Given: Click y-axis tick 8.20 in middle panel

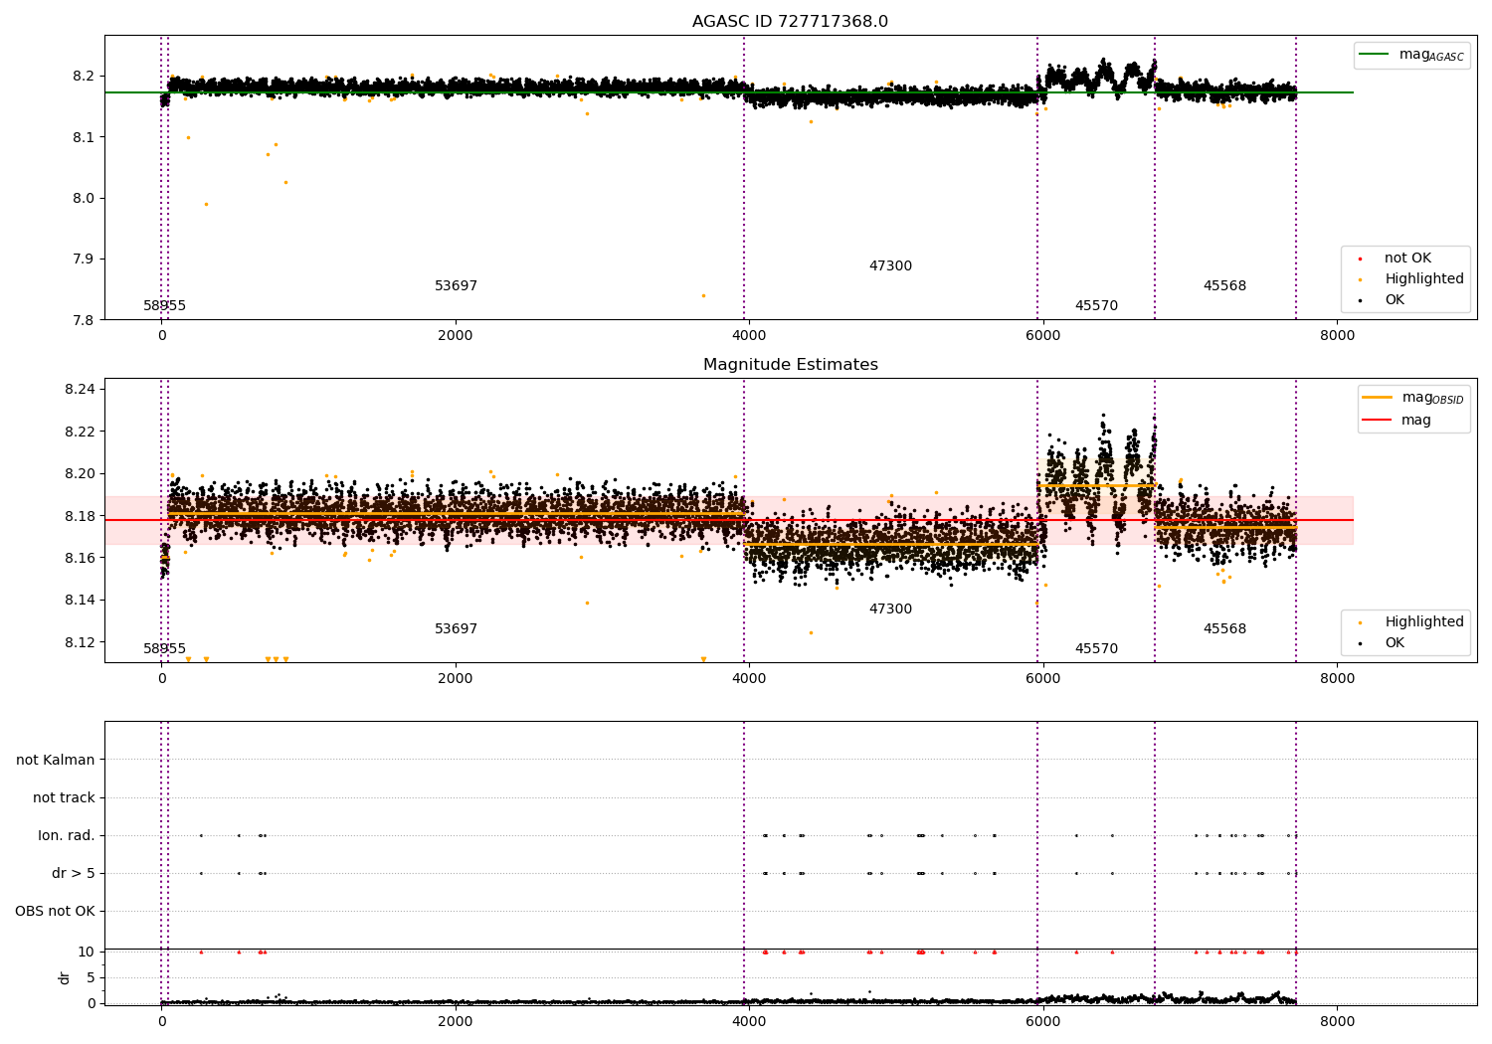Looking at the screenshot, I should [x=80, y=474].
